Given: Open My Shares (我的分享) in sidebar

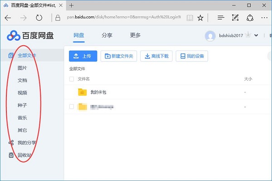Looking at the screenshot, I should tap(26, 143).
